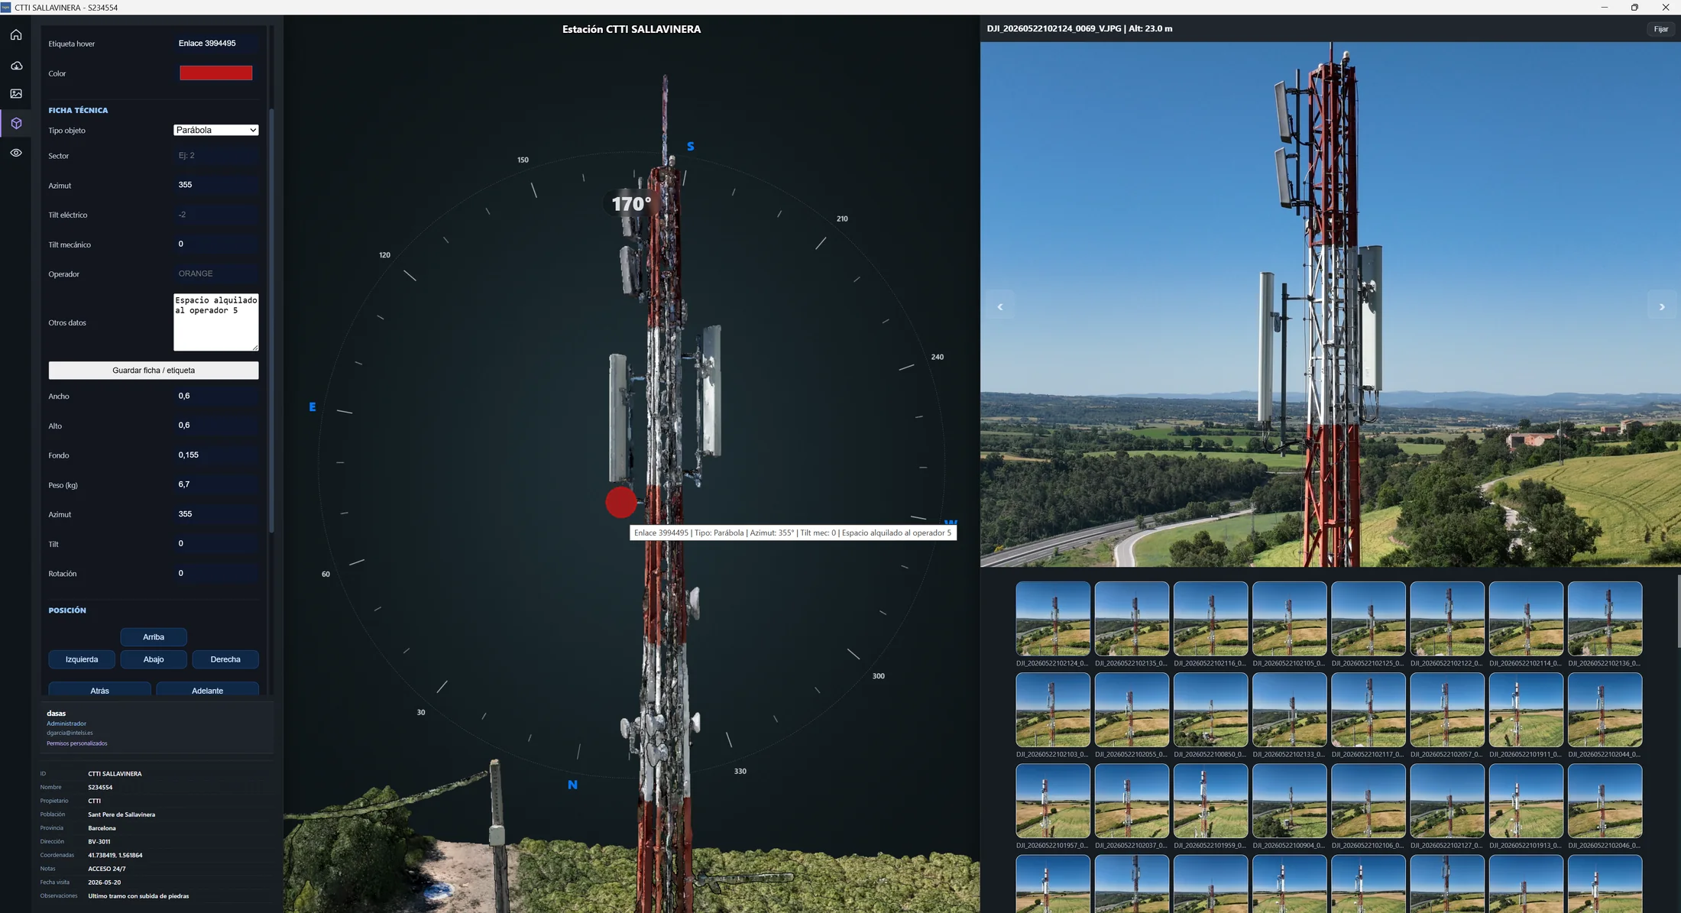1681x913 pixels.
Task: Open thumbnail DJI_20260522100904_0...
Action: point(1289,801)
